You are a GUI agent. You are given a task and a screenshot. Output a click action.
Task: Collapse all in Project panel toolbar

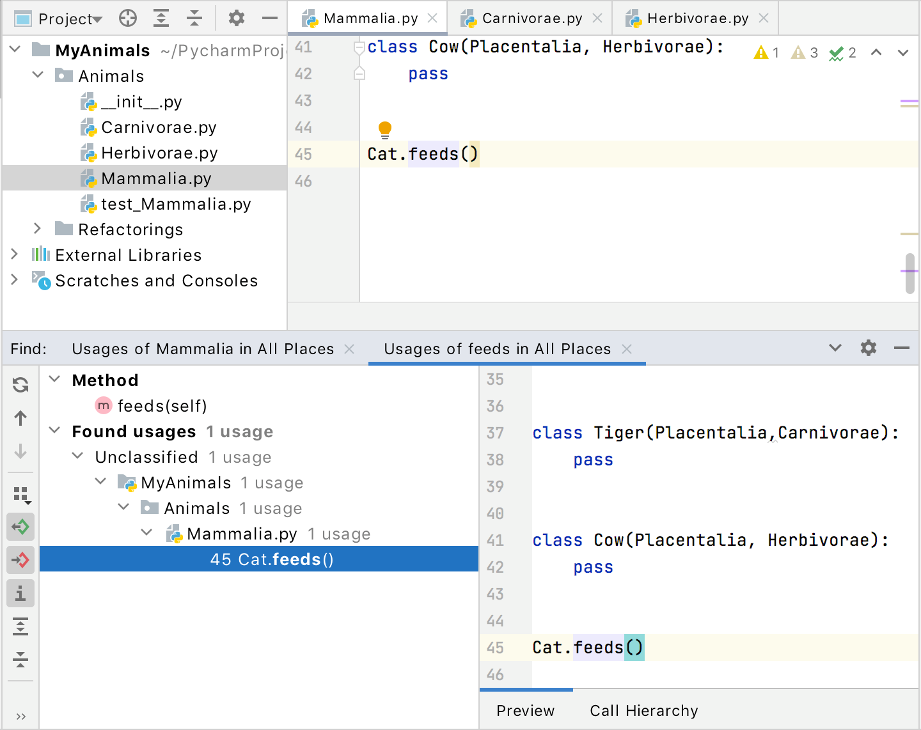(x=194, y=19)
